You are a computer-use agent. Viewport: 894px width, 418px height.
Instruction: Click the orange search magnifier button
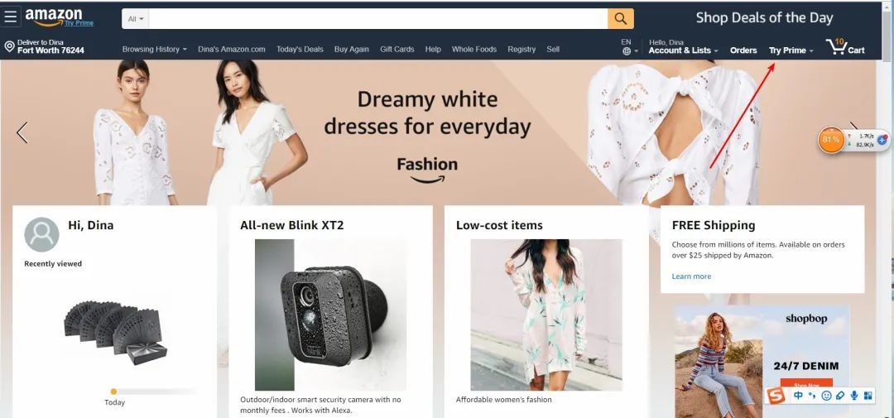[x=620, y=19]
